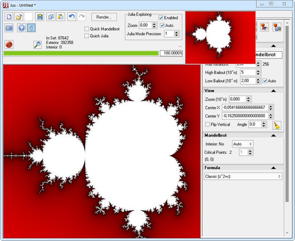Click the Jux application icon in the title bar

(5, 5)
